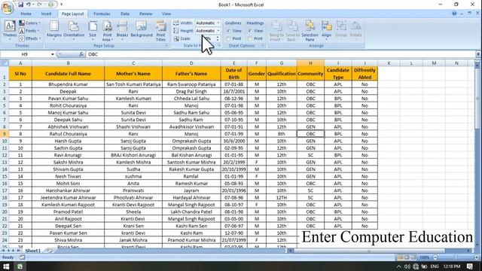Open Print Titles settings
The width and height of the screenshot is (482, 271).
[x=160, y=31]
